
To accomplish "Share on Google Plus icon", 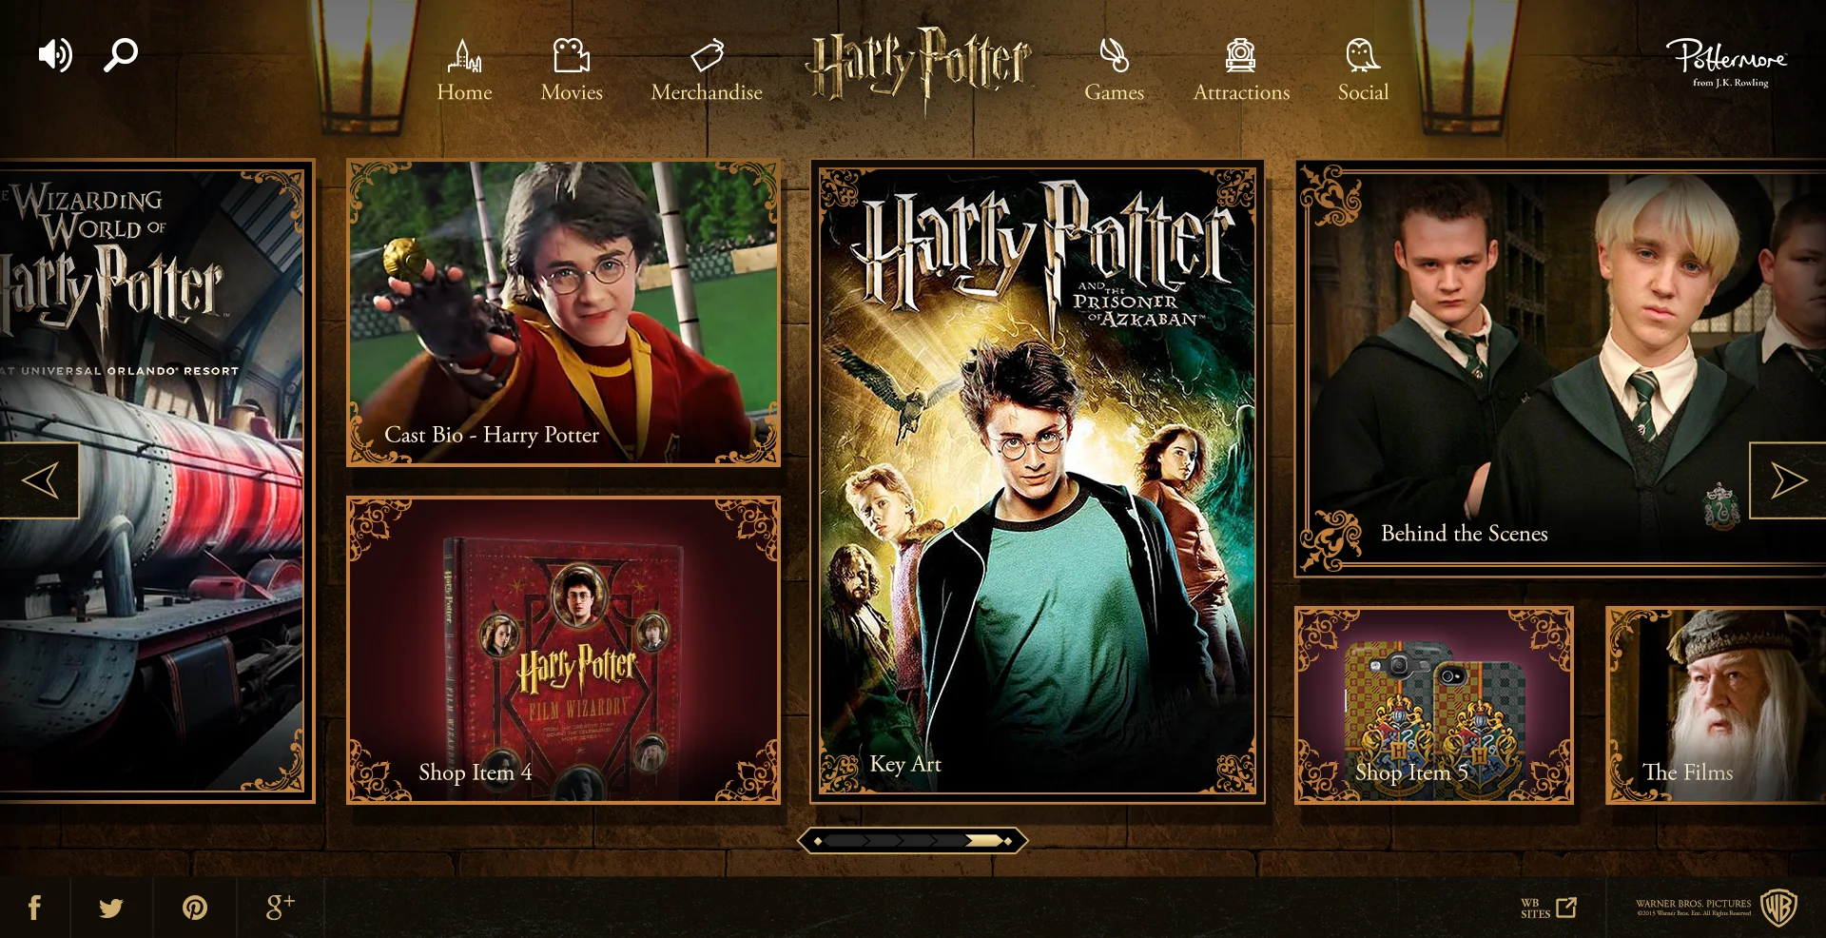I will click(280, 908).
